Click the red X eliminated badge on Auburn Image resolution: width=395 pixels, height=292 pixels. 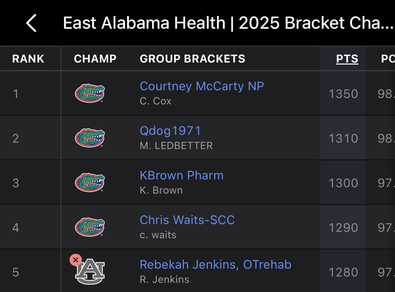click(x=76, y=260)
